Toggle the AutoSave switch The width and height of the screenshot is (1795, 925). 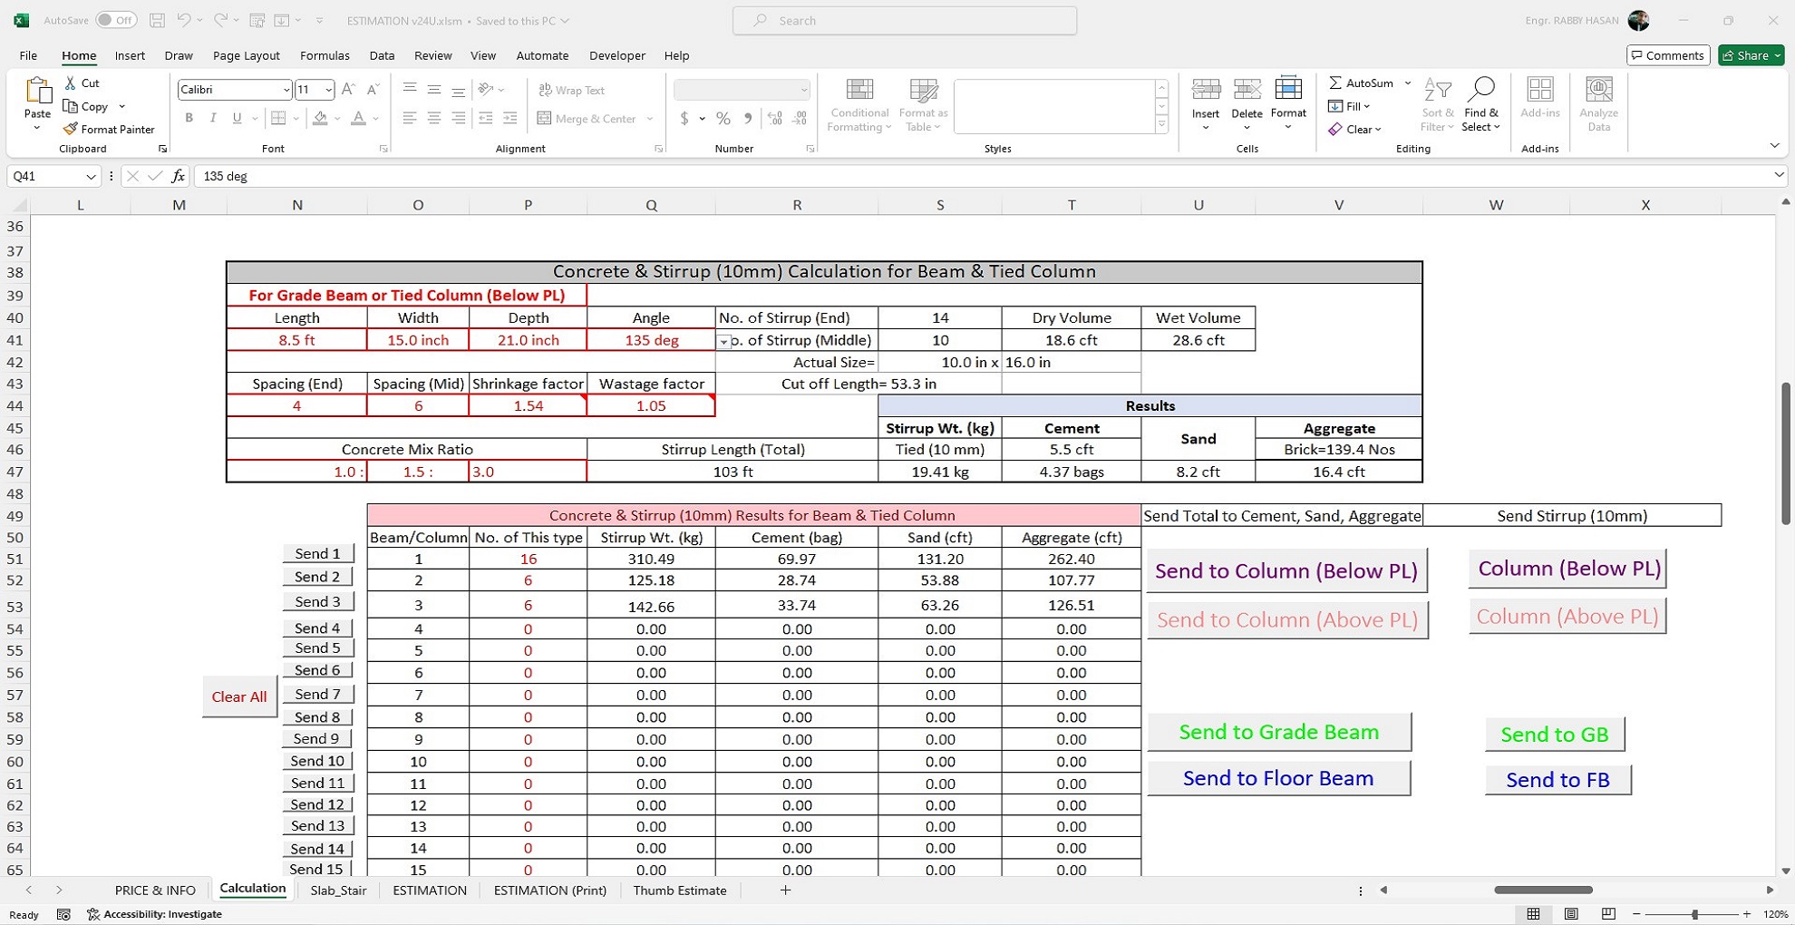[x=116, y=20]
